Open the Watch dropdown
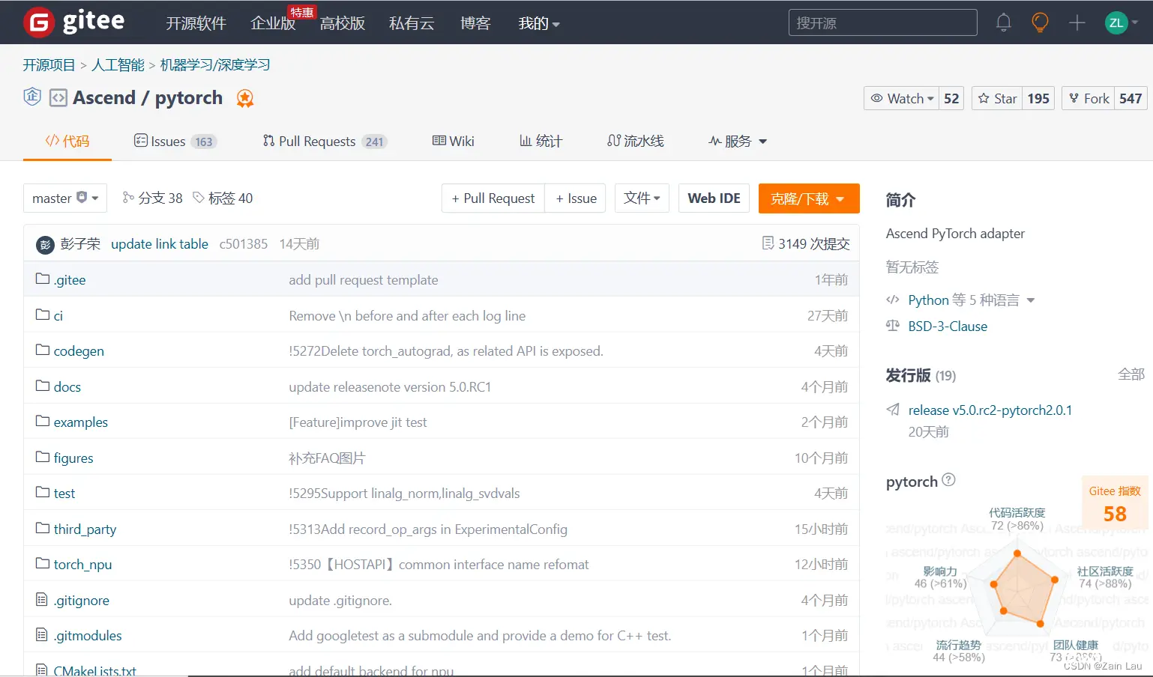 click(x=902, y=98)
